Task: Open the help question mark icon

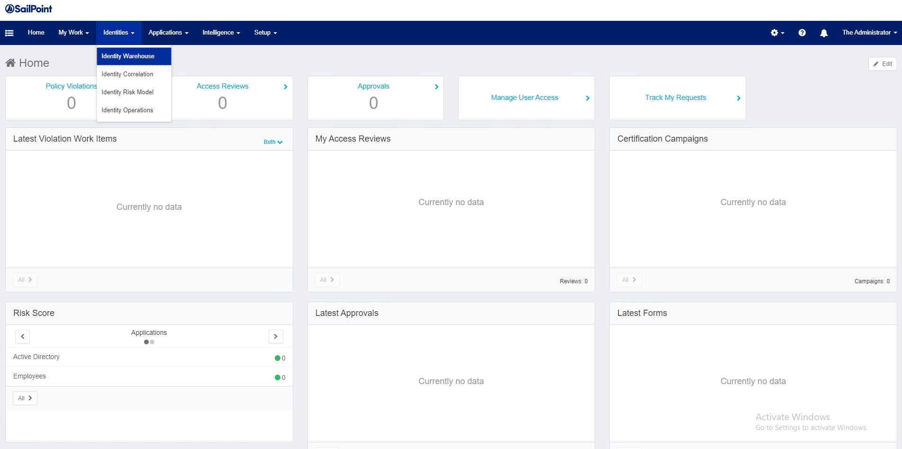Action: 802,33
